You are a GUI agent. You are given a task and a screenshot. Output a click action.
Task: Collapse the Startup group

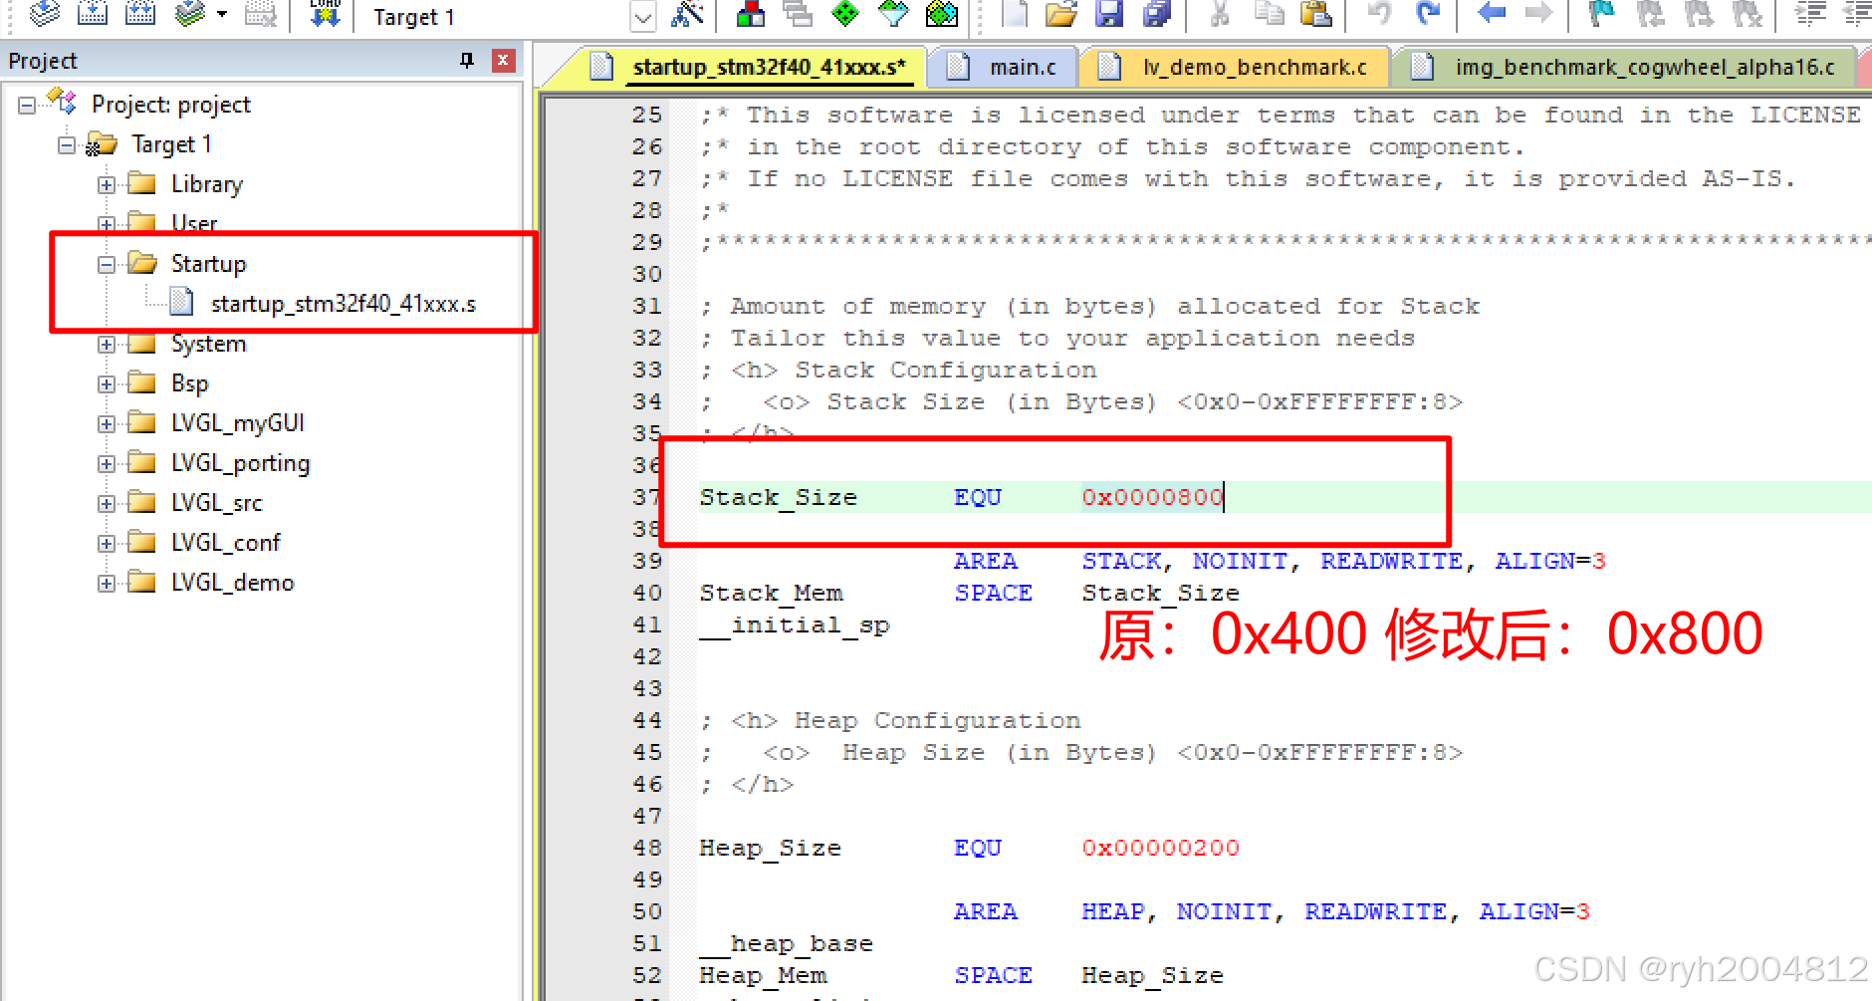[107, 264]
